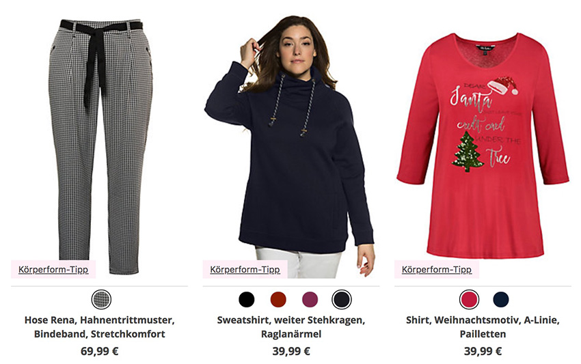Open Shirt Weihnachtsmotiv A-Linie product title

point(483,326)
